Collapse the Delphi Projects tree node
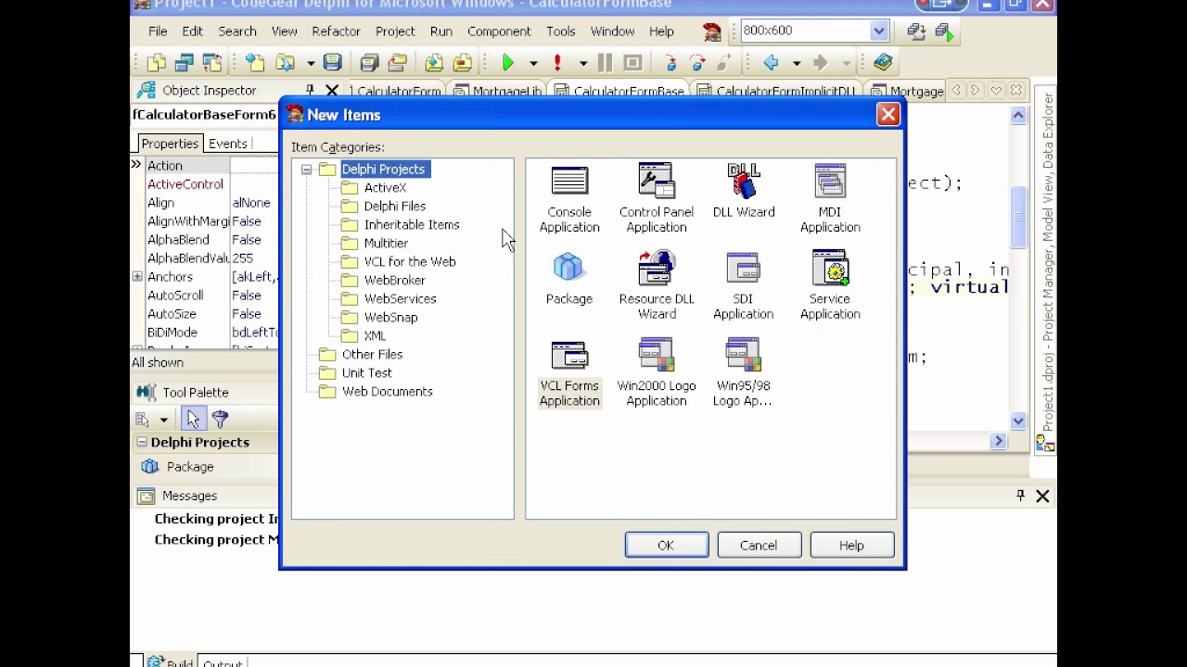Viewport: 1187px width, 667px height. point(306,170)
